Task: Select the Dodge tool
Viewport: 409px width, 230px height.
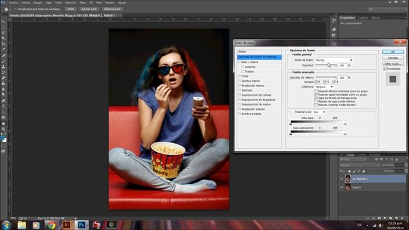Action: (x=3, y=95)
